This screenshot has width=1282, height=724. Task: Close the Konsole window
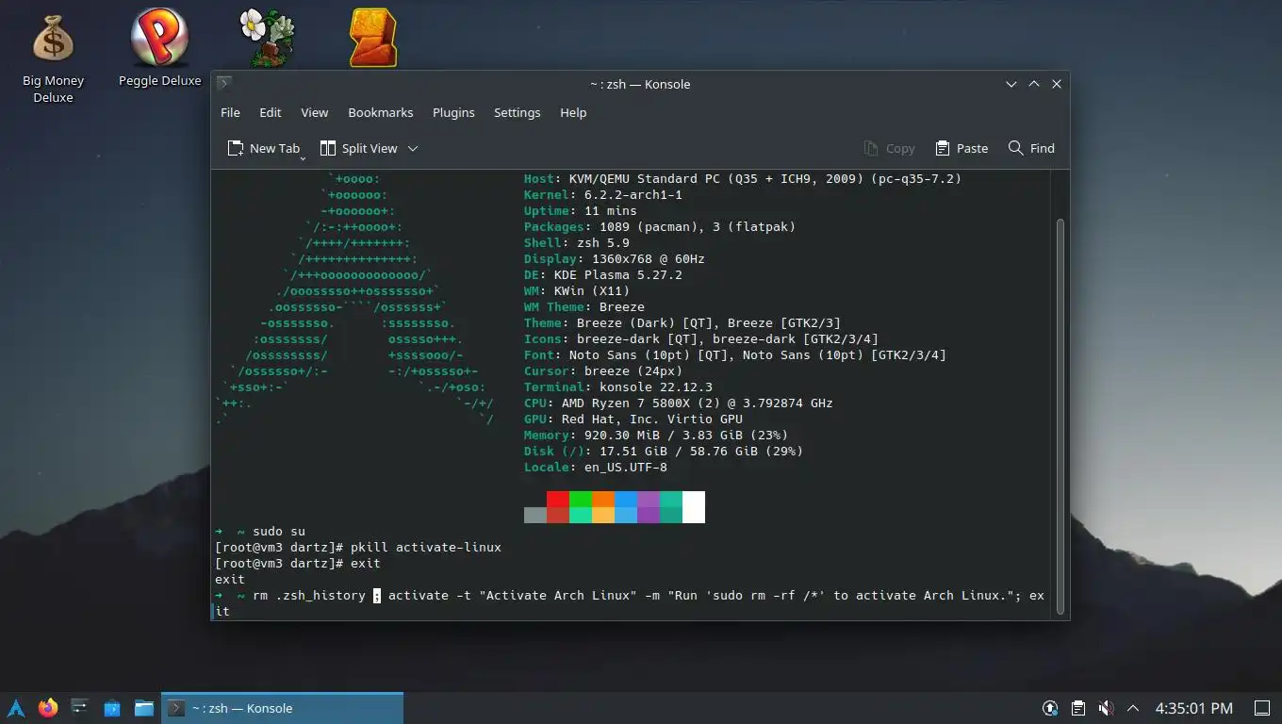click(x=1057, y=84)
